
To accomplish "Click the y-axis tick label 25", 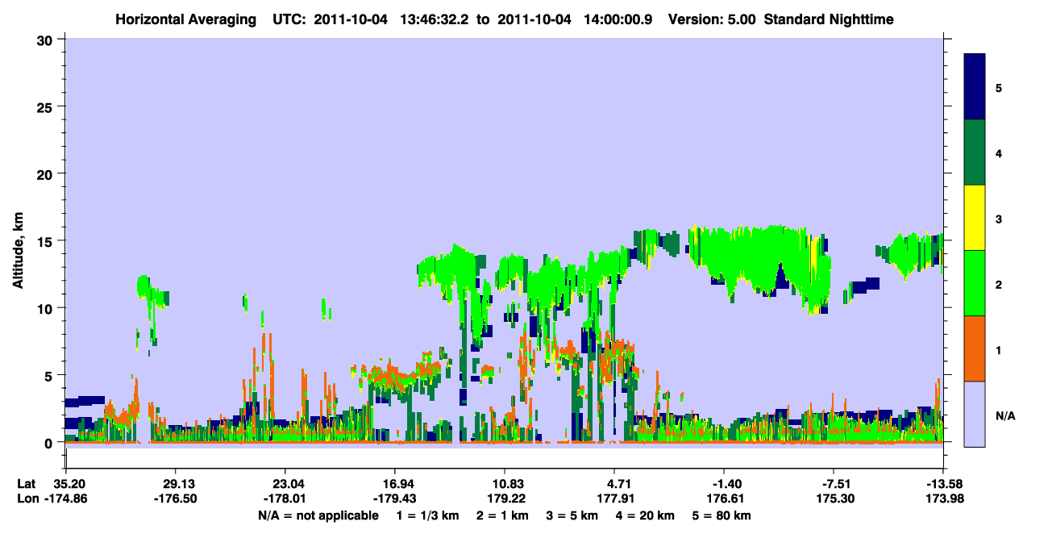I will pyautogui.click(x=47, y=106).
